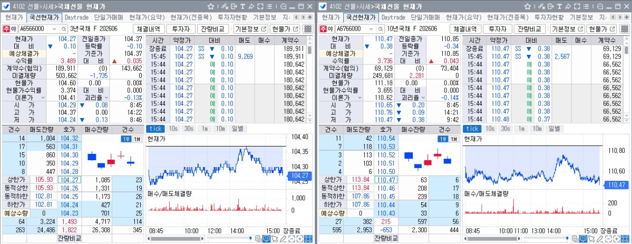Open the 현재가(요약) tab in the right window
Viewport: 632px width, 244px height.
pos(464,17)
